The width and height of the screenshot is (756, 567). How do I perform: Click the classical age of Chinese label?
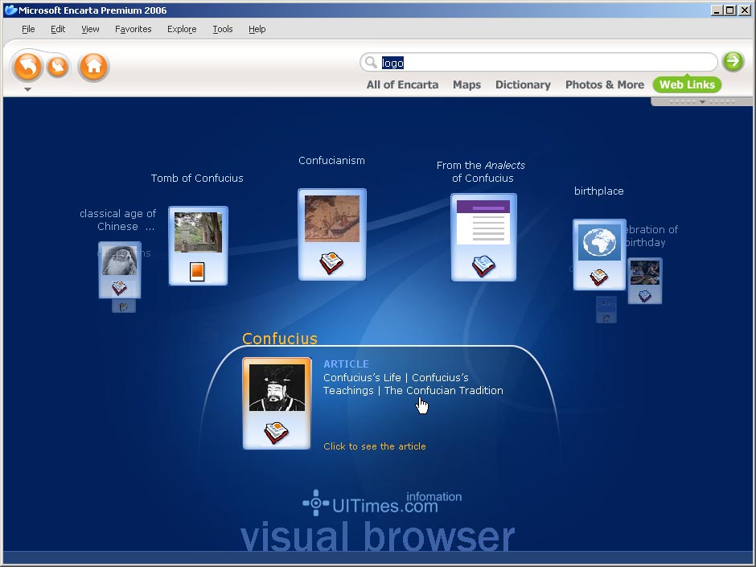coord(118,220)
